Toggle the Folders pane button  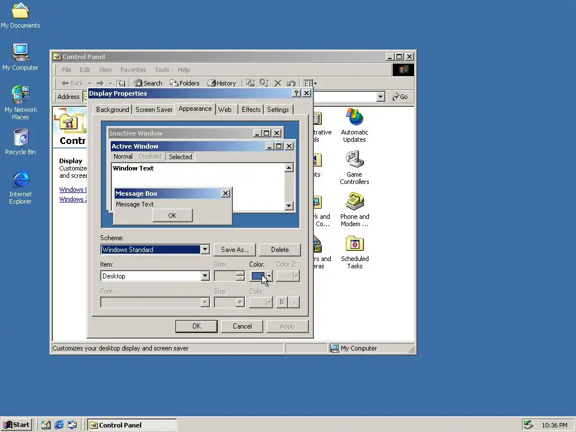click(184, 83)
